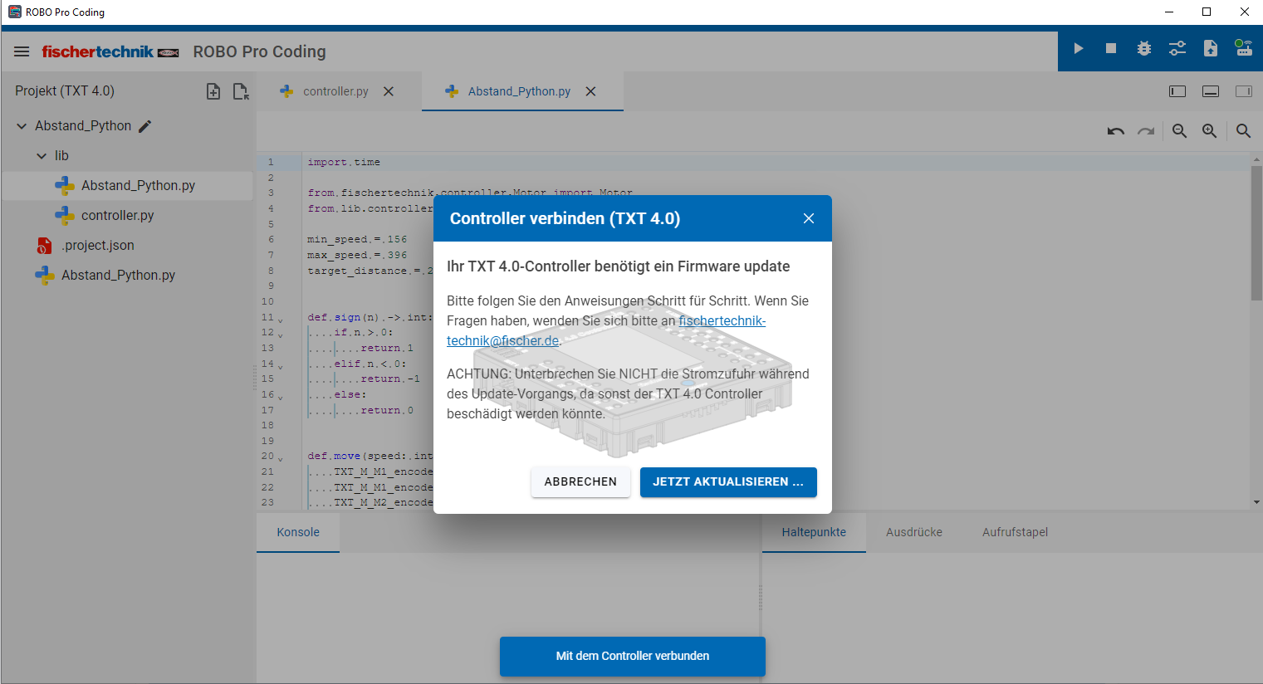Open the Ausdrücke tab
The width and height of the screenshot is (1263, 684).
[x=913, y=532]
